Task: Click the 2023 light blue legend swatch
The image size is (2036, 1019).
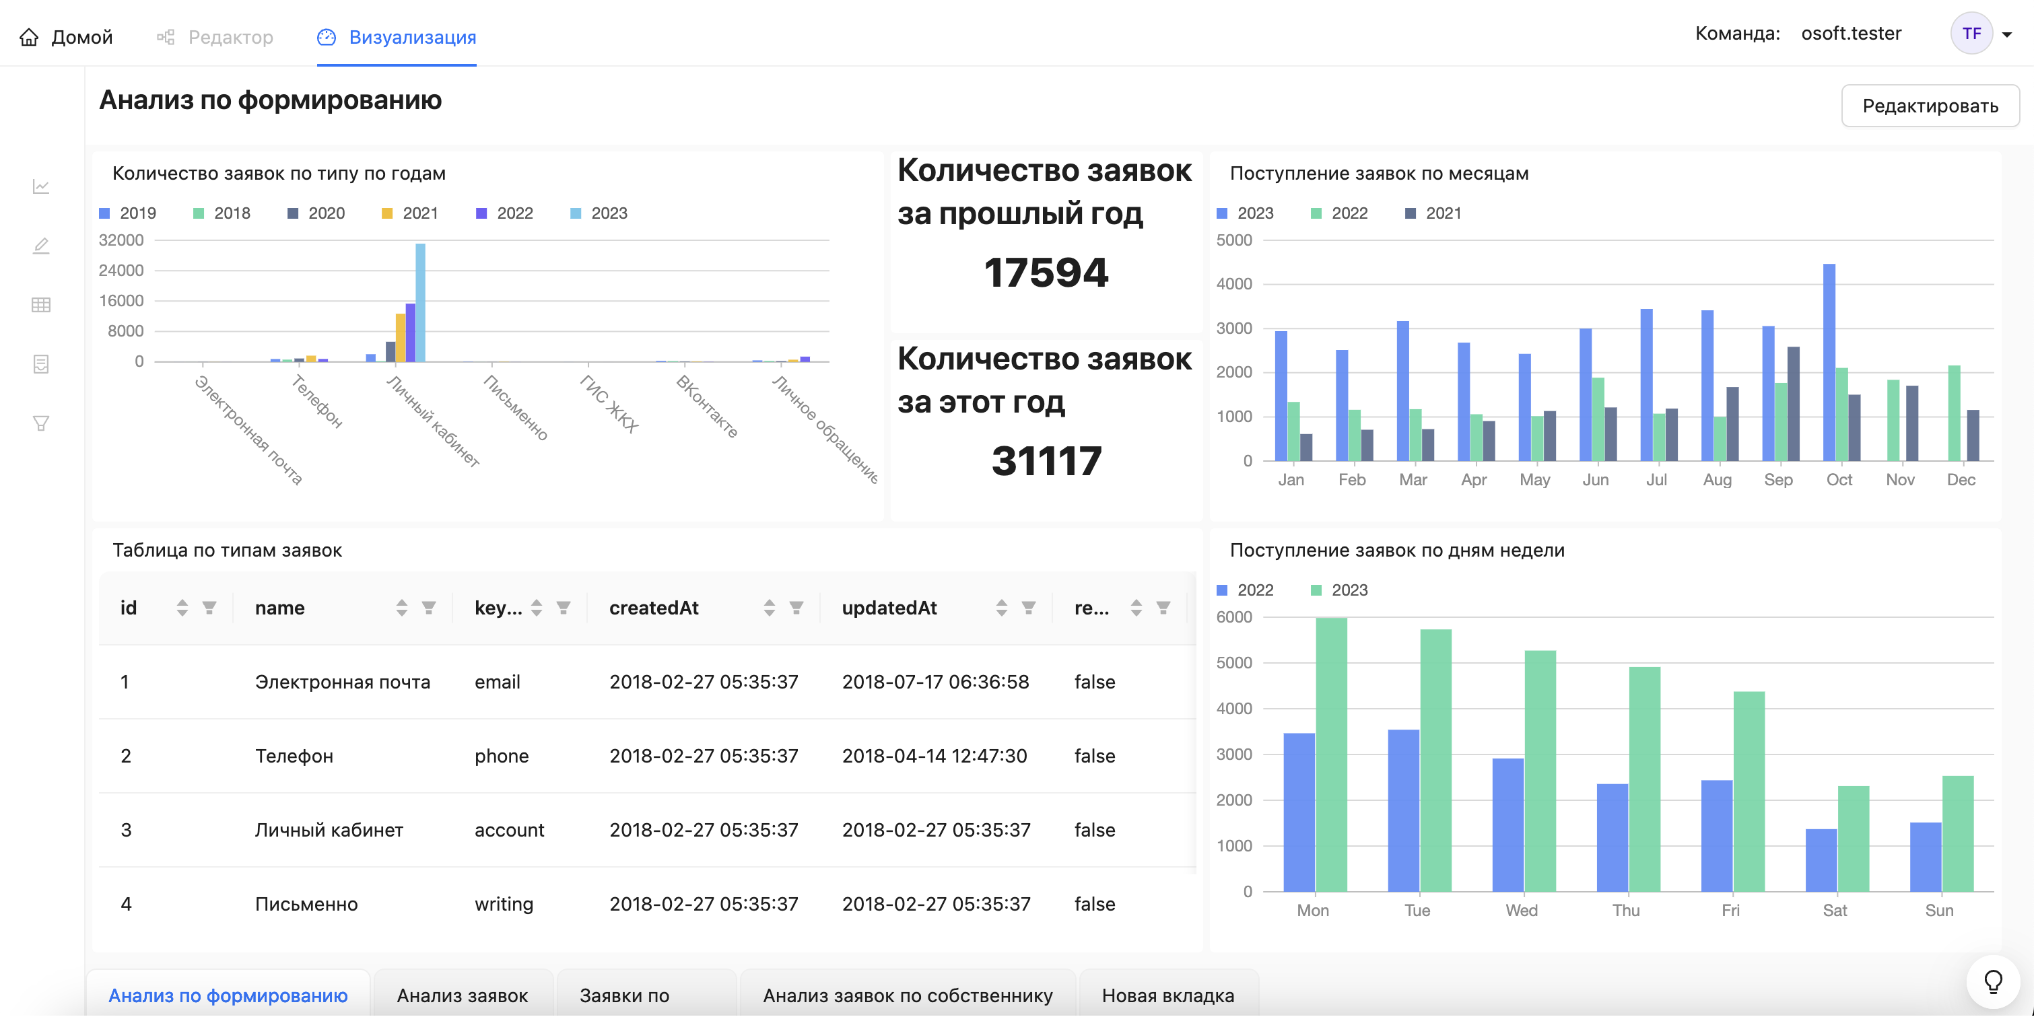Action: click(576, 213)
